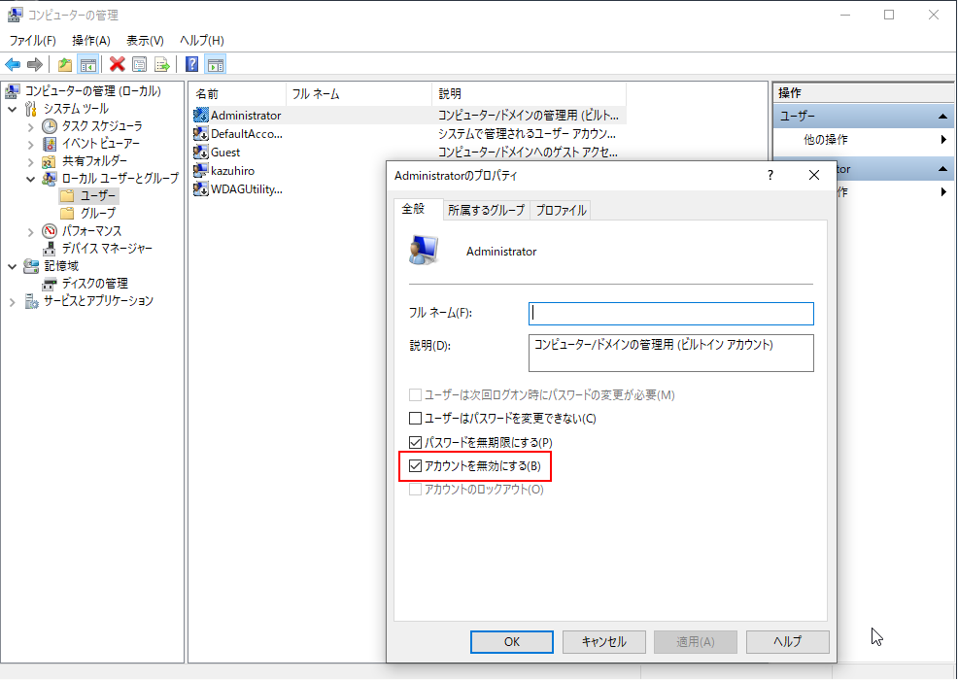Select デバイス マネージャー in the tree
Viewport: 958px width, 680px height.
107,249
